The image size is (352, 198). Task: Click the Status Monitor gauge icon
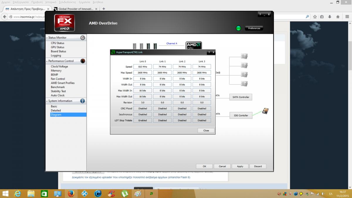tap(83, 38)
